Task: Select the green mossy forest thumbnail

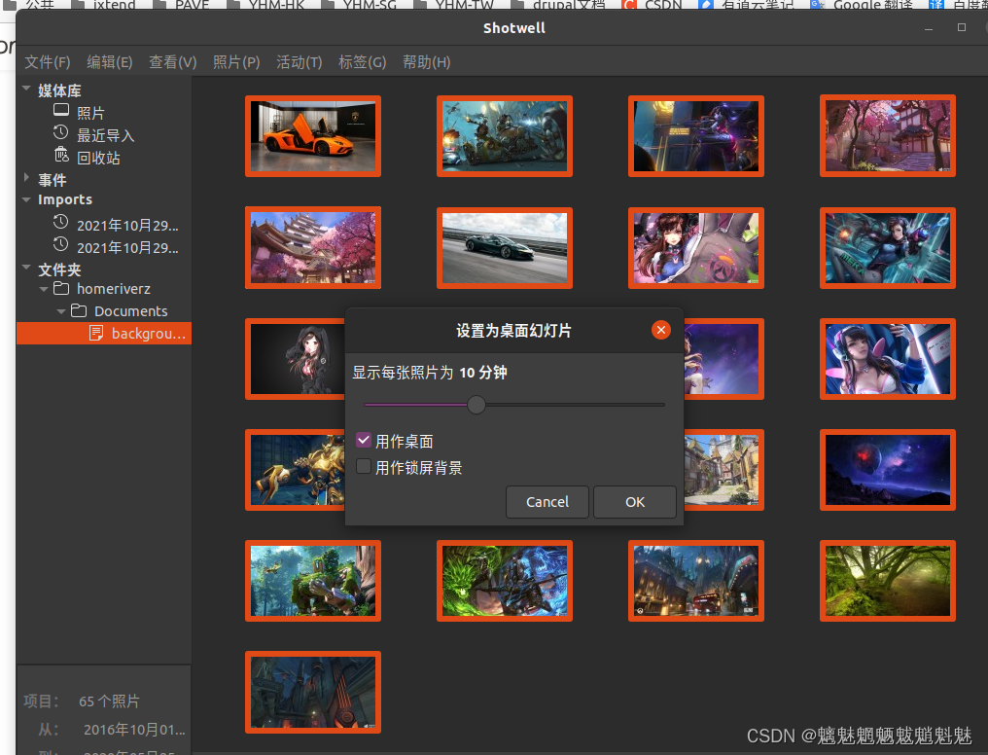Action: pos(888,581)
